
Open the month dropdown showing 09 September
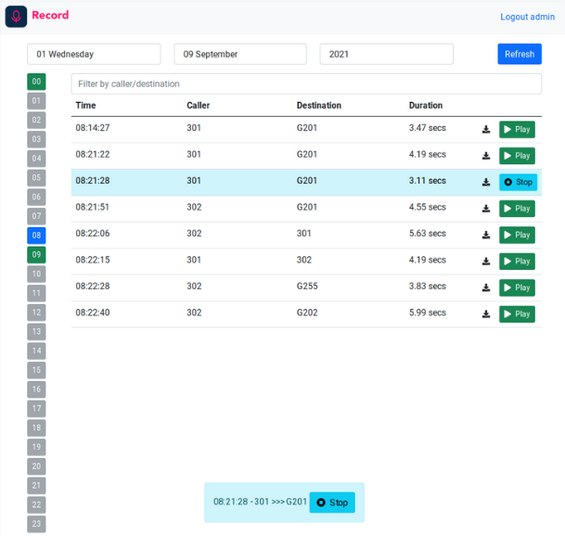(x=240, y=55)
